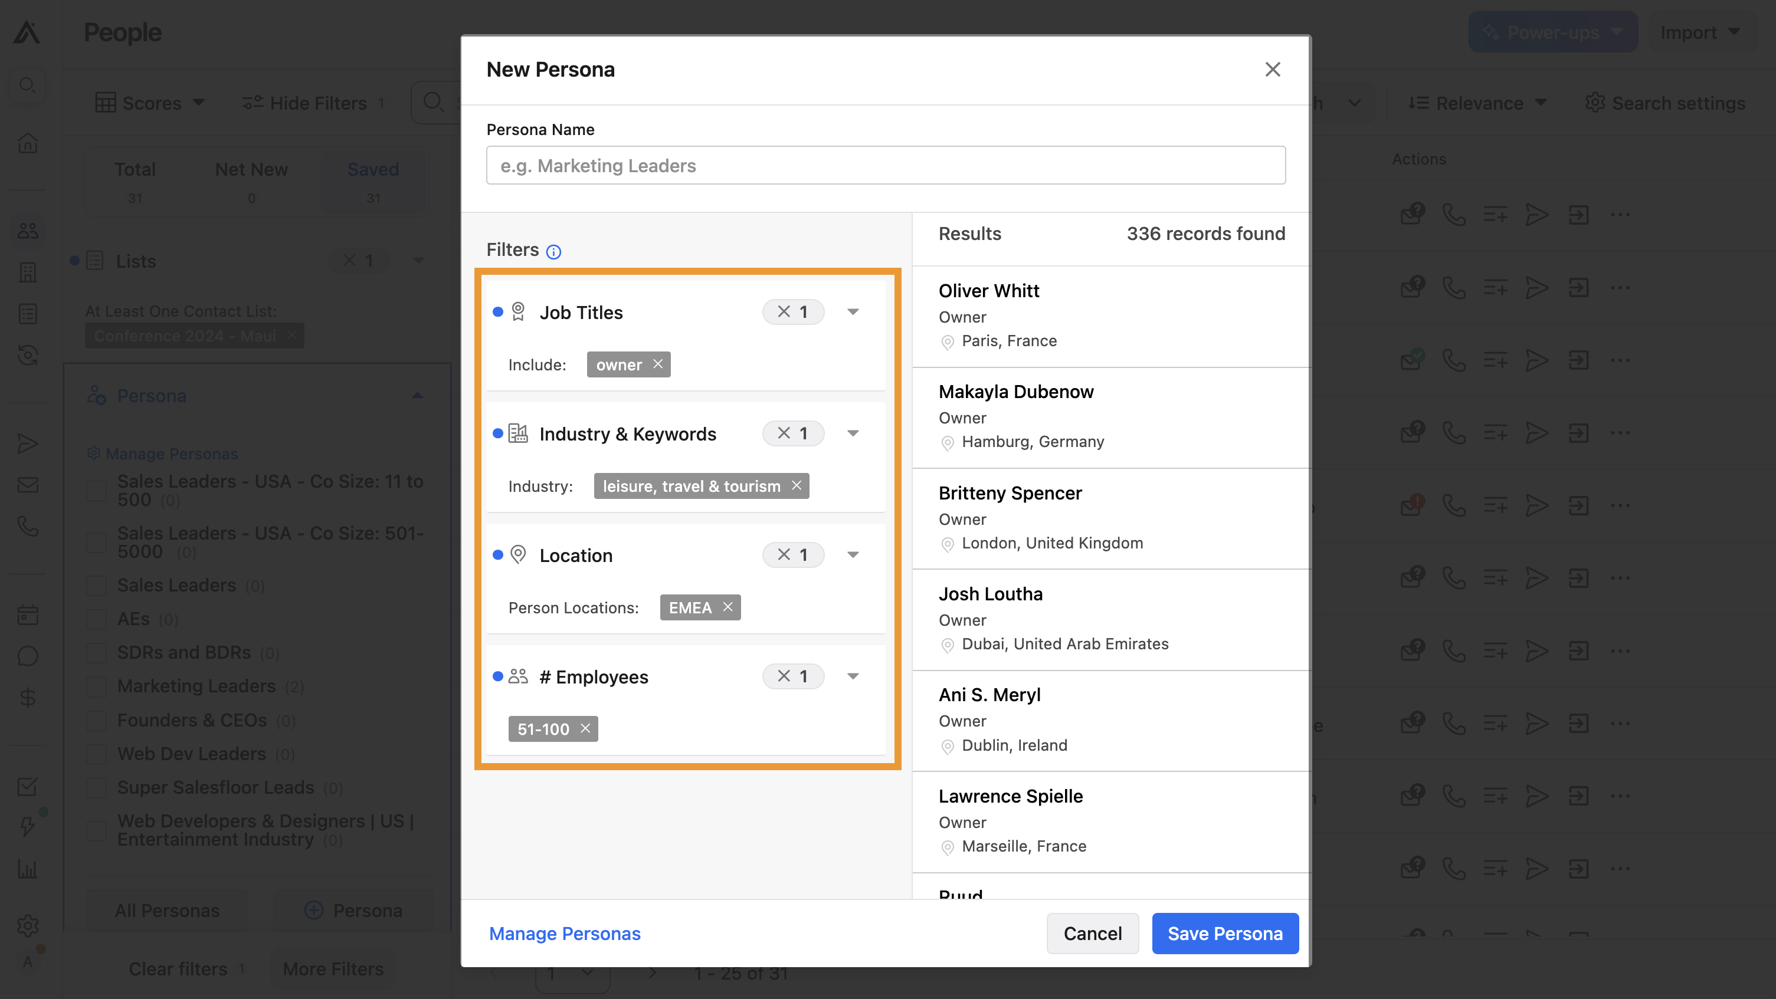
Task: Click the Cancel button
Action: pyautogui.click(x=1092, y=934)
